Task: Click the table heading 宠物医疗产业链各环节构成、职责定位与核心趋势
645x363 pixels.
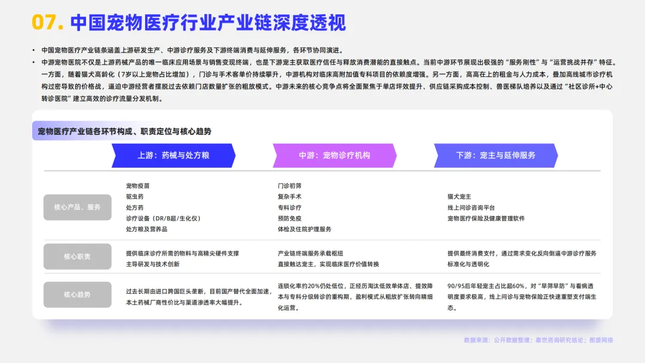Action: click(x=124, y=131)
